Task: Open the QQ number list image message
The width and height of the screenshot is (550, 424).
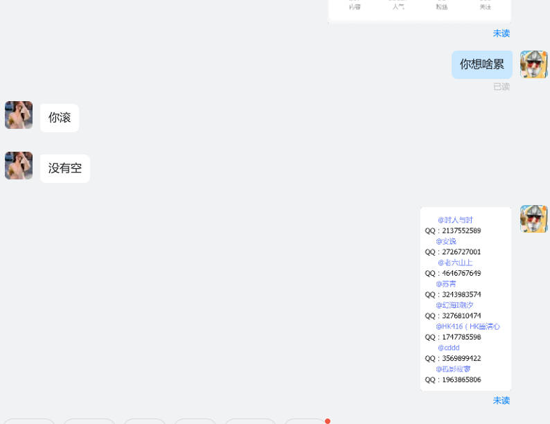Action: (465, 299)
